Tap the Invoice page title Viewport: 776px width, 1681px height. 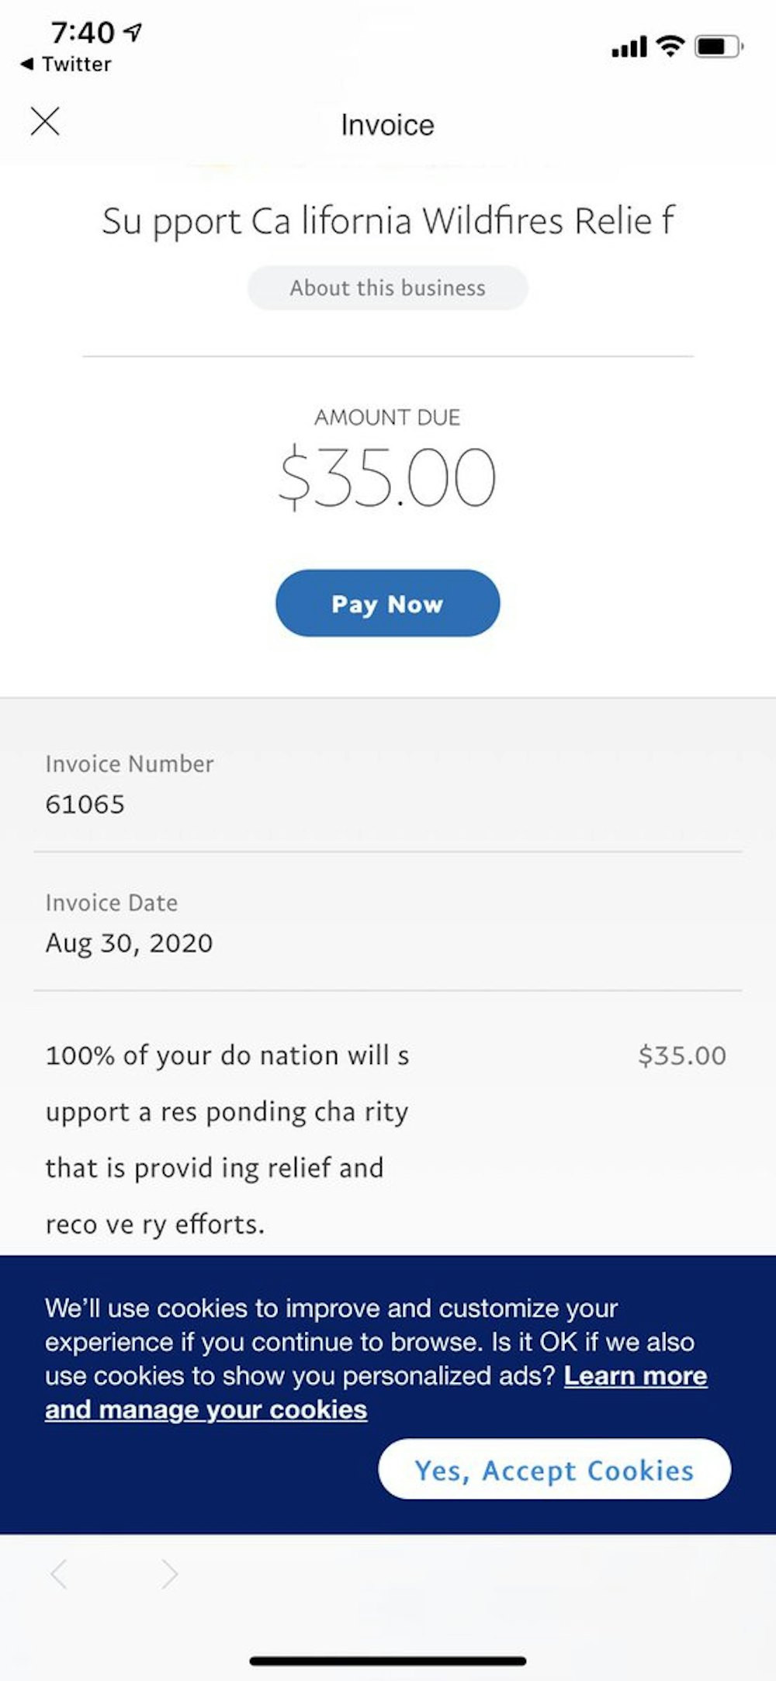click(x=387, y=125)
